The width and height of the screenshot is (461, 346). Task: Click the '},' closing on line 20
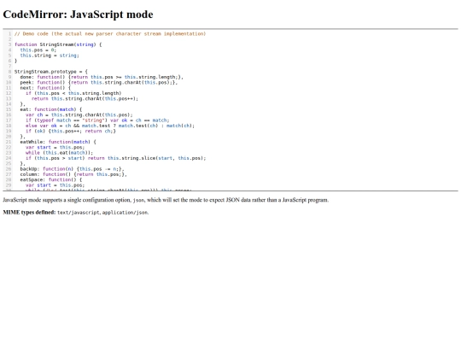(23, 137)
